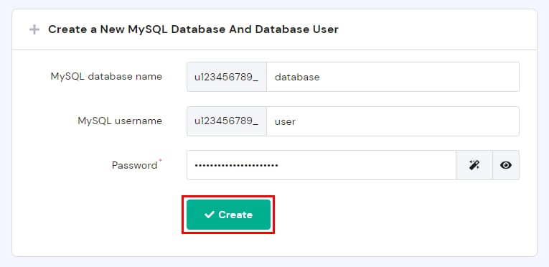Show the password using the eye icon

506,165
